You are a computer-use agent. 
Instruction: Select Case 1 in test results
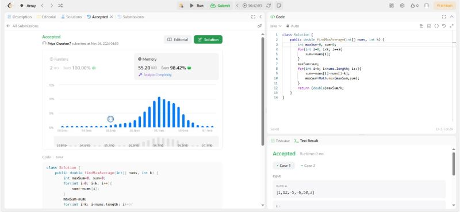pos(283,166)
